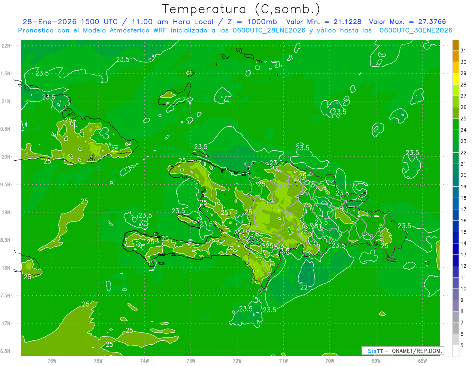
Task: Click the longitude label "72W"
Action: (x=237, y=360)
